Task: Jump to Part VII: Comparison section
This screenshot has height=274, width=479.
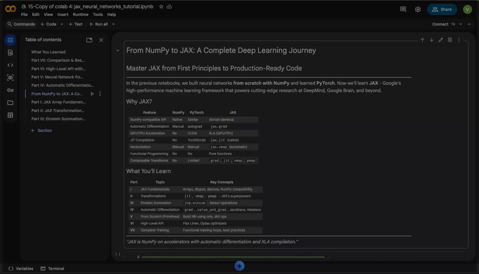Action: pos(58,61)
